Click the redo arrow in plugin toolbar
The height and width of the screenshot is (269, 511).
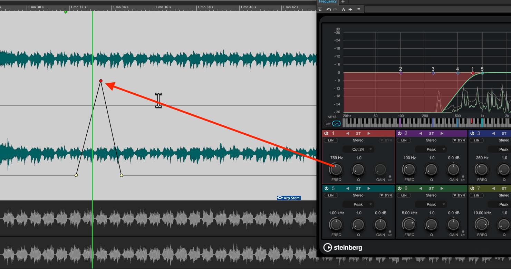point(335,9)
